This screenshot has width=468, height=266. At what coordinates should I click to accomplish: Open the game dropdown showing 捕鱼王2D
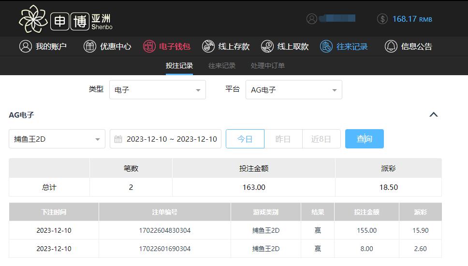coord(57,139)
